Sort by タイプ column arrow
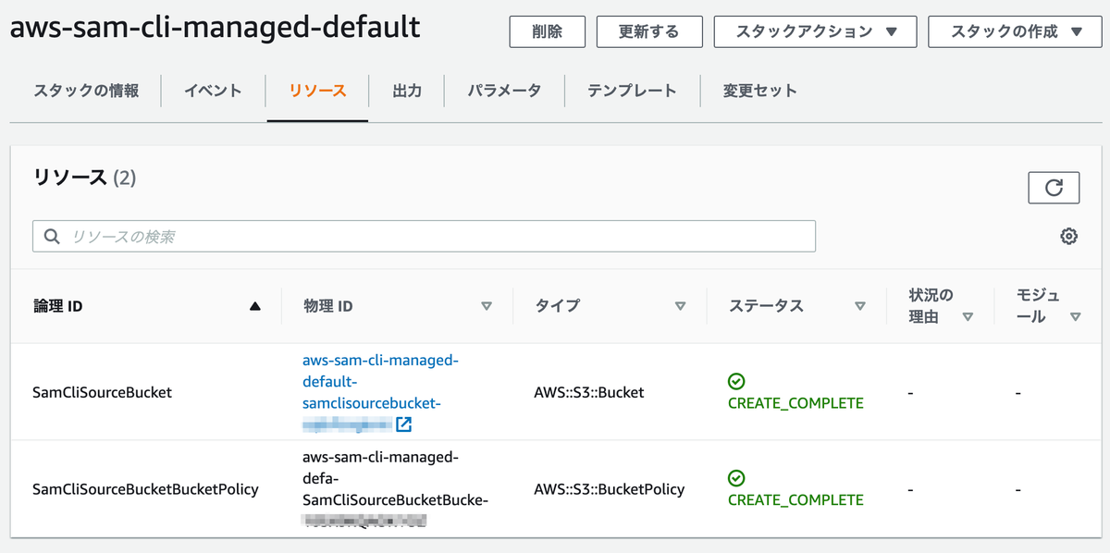Screen dimensions: 1110x553 pos(680,306)
